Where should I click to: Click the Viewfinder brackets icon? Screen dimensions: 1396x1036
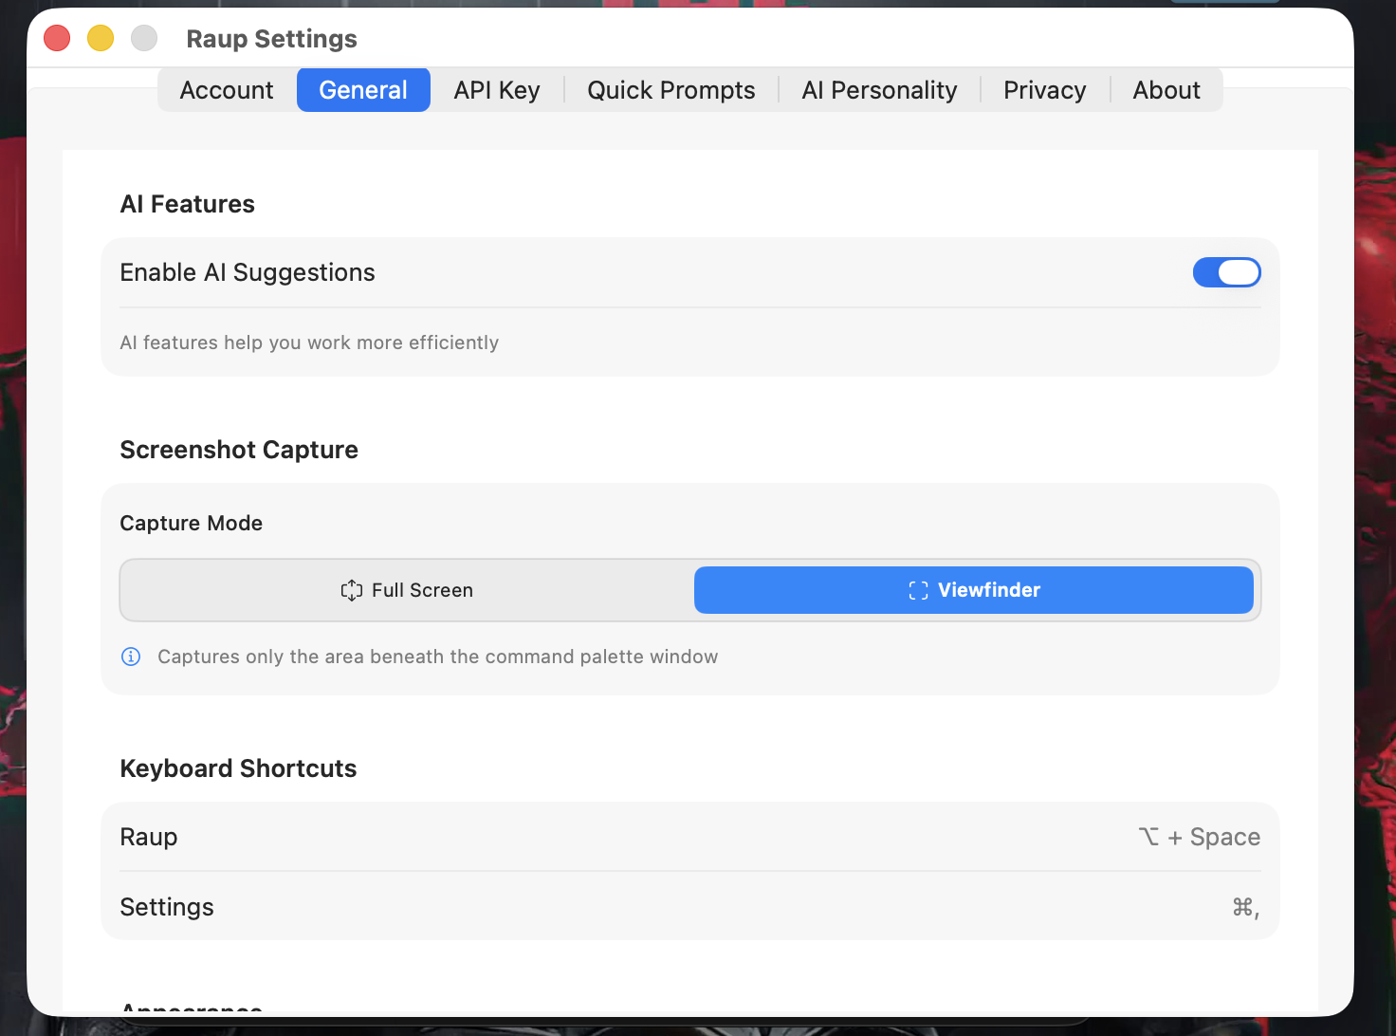[918, 590]
